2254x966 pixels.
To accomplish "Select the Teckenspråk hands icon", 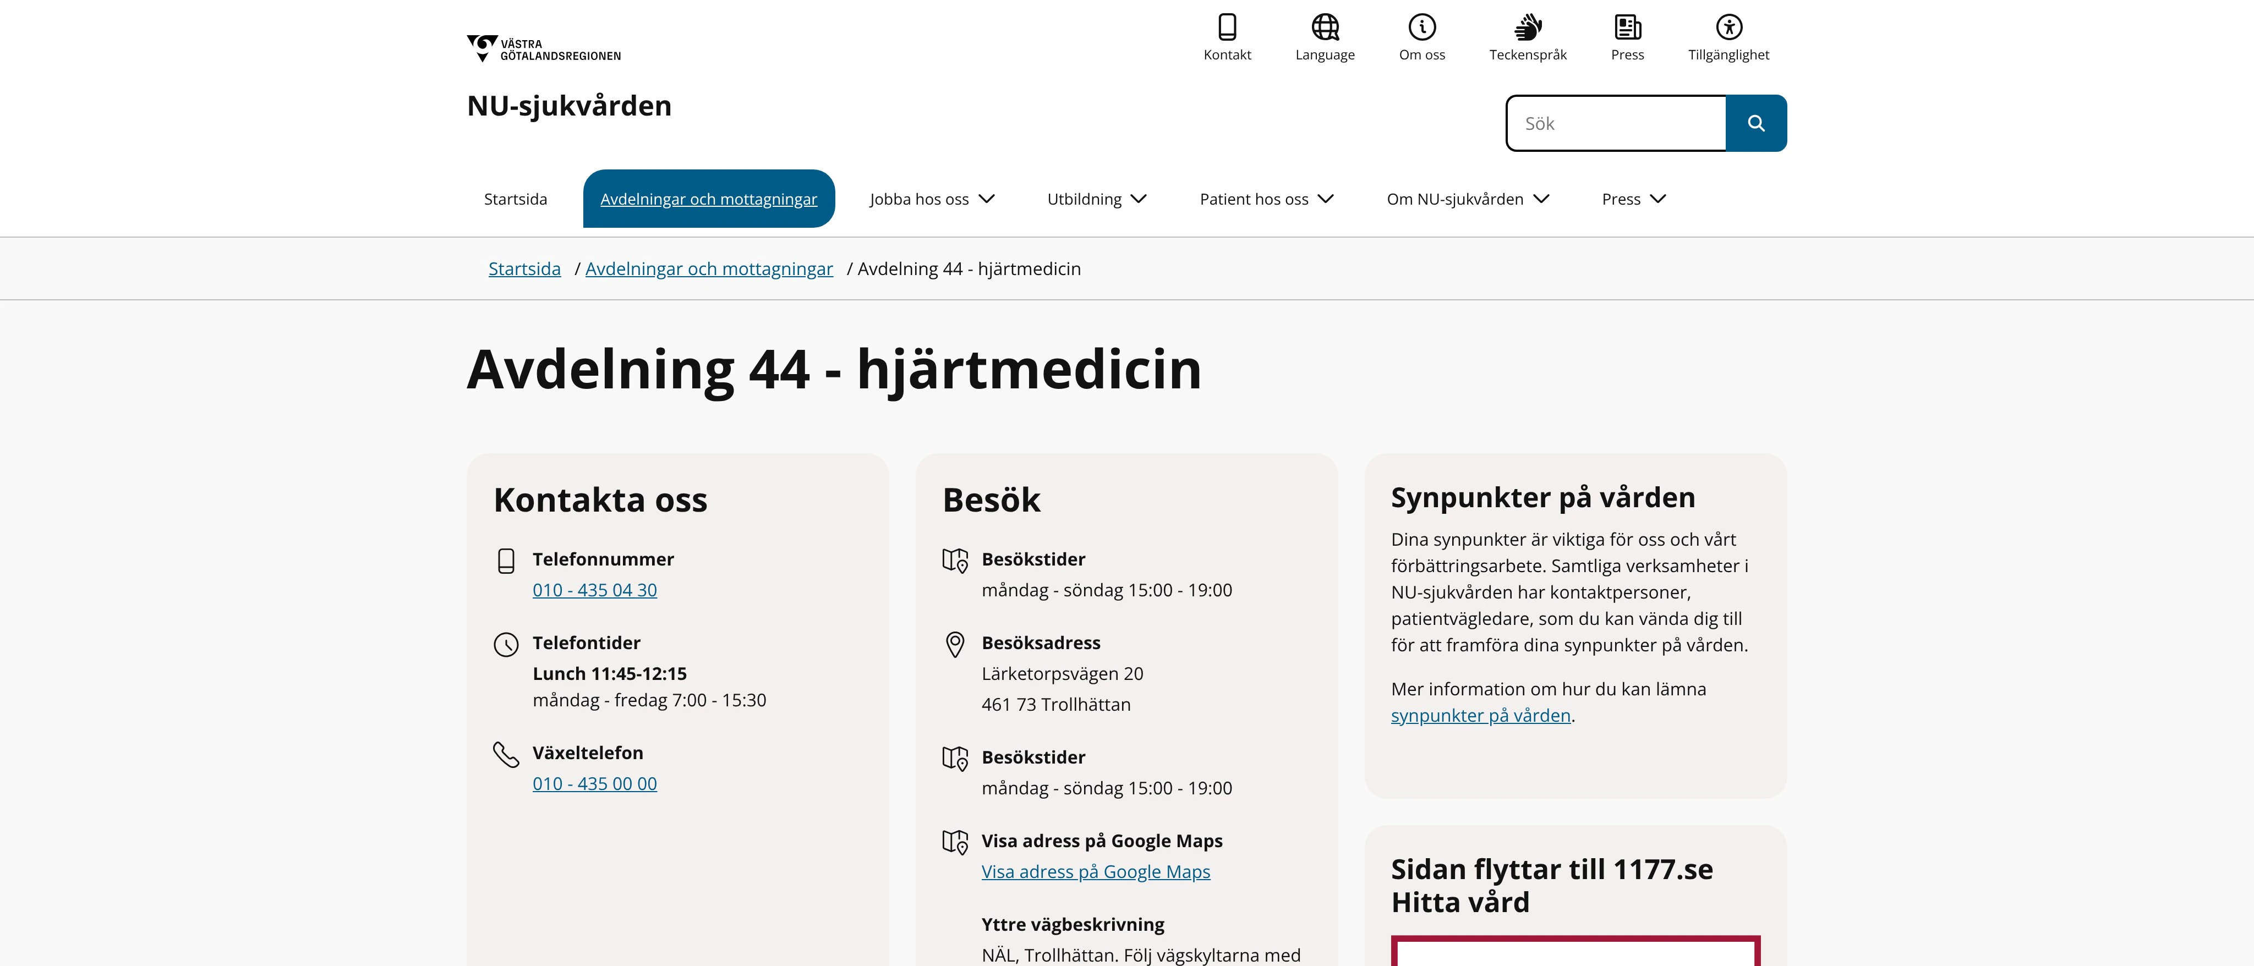I will tap(1528, 27).
